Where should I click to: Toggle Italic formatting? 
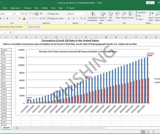coord(4,18)
